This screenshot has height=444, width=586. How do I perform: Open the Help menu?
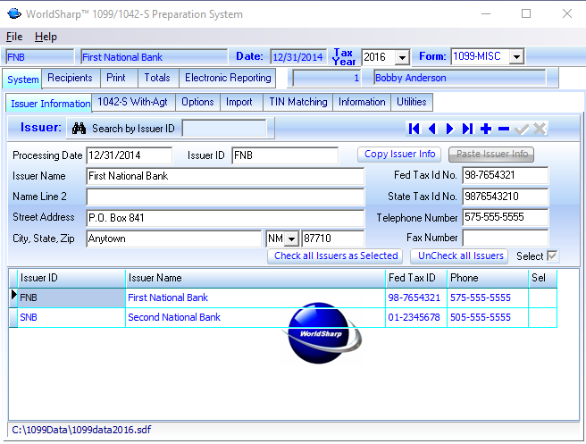(46, 37)
